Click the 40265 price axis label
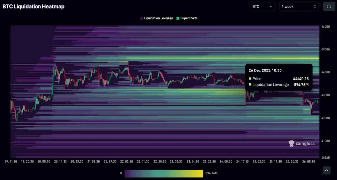 pyautogui.click(x=325, y=158)
